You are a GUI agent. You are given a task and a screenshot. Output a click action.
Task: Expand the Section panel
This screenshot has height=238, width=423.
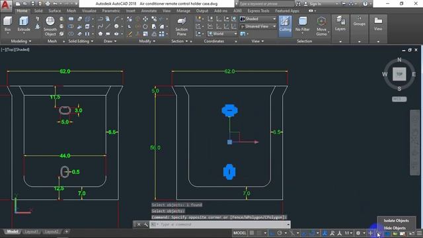pyautogui.click(x=180, y=41)
